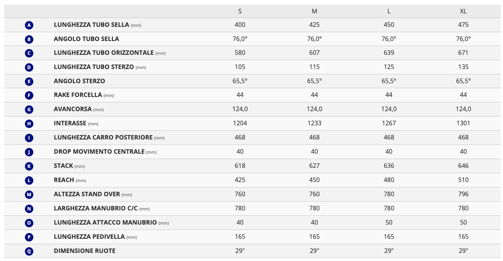This screenshot has width=503, height=261.
Task: Select the H badge next to Interasse
Action: (29, 124)
